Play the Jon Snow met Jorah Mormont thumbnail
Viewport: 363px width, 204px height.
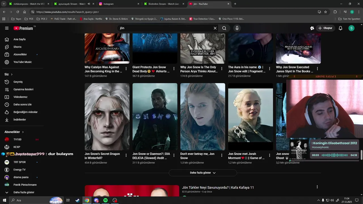click(x=251, y=117)
